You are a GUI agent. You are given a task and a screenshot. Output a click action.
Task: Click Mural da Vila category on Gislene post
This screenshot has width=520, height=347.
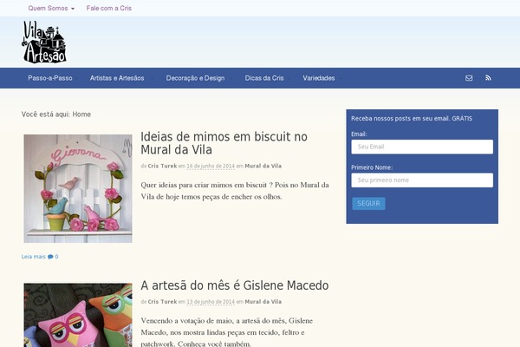pyautogui.click(x=263, y=302)
